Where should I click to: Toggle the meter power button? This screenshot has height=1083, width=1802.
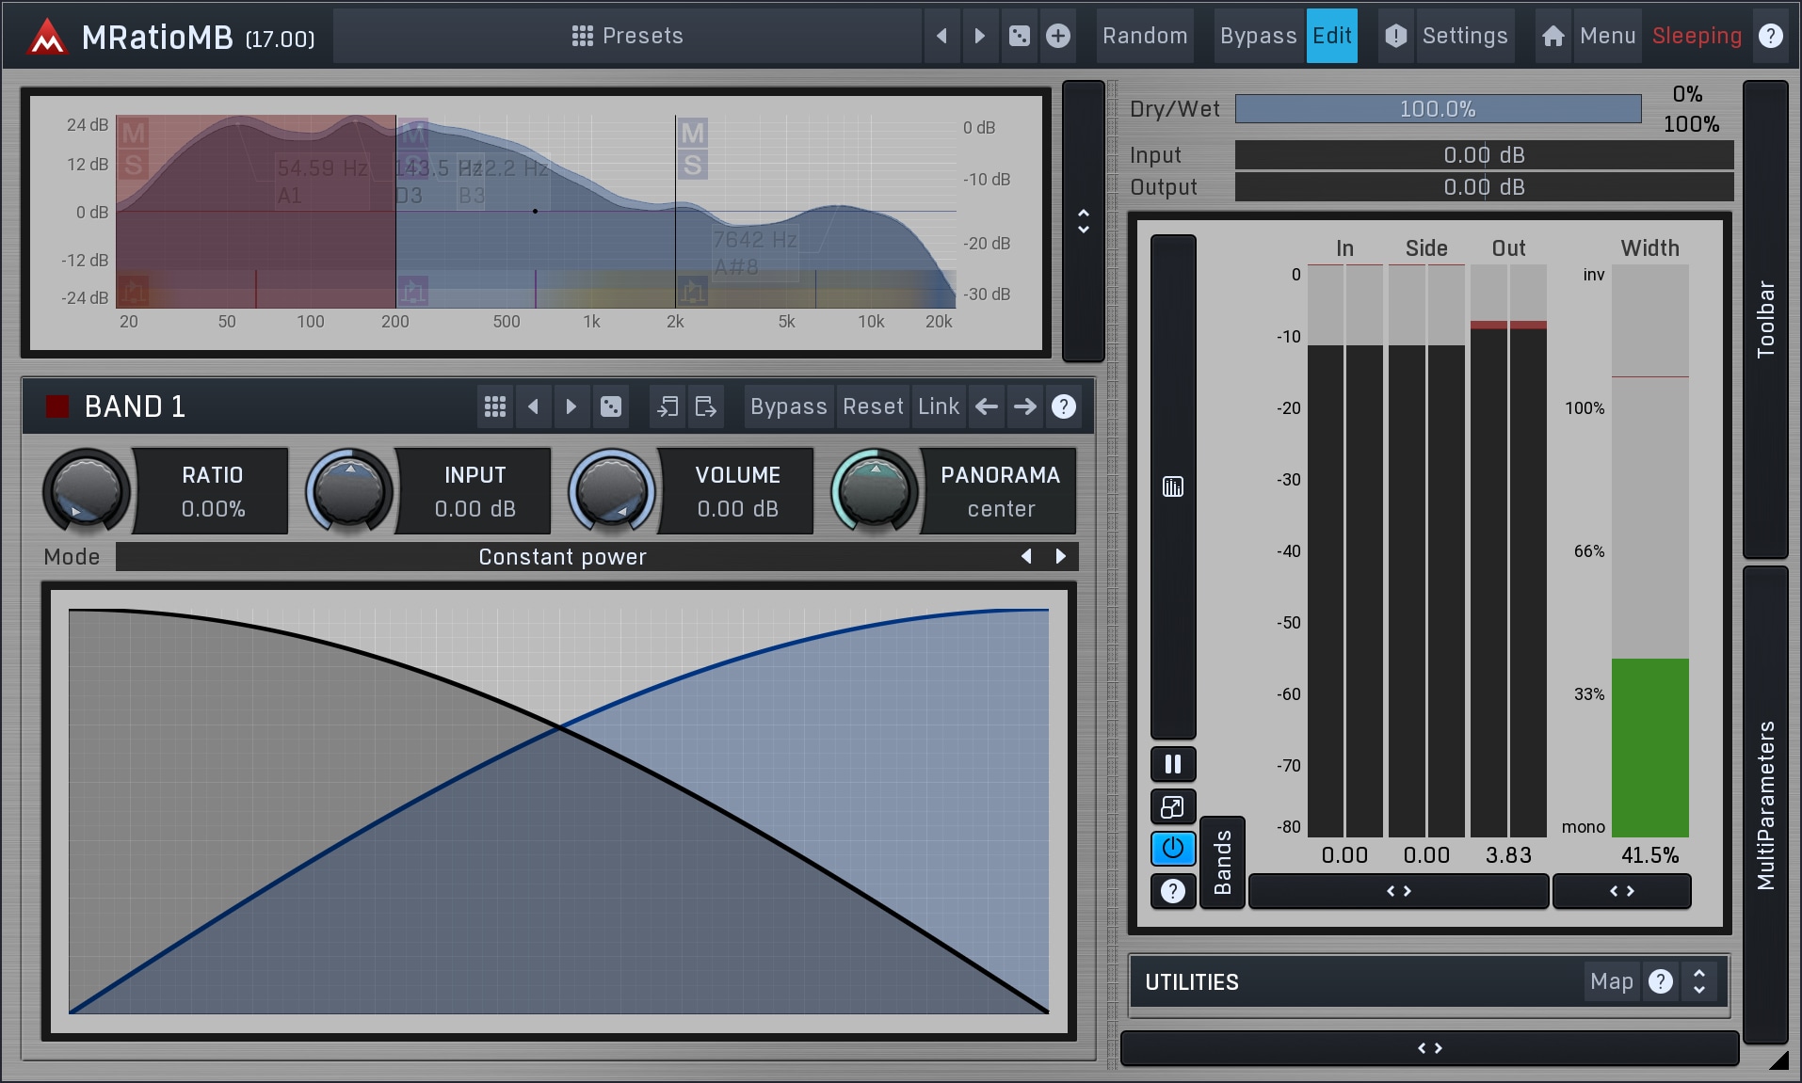pos(1172,849)
